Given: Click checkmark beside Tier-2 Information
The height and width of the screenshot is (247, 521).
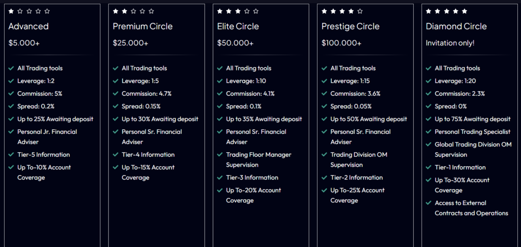Looking at the screenshot, I should point(324,178).
